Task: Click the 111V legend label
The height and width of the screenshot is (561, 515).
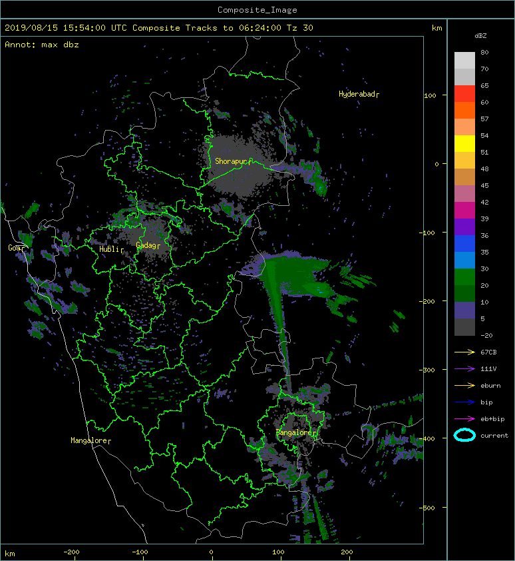Action: (x=488, y=369)
